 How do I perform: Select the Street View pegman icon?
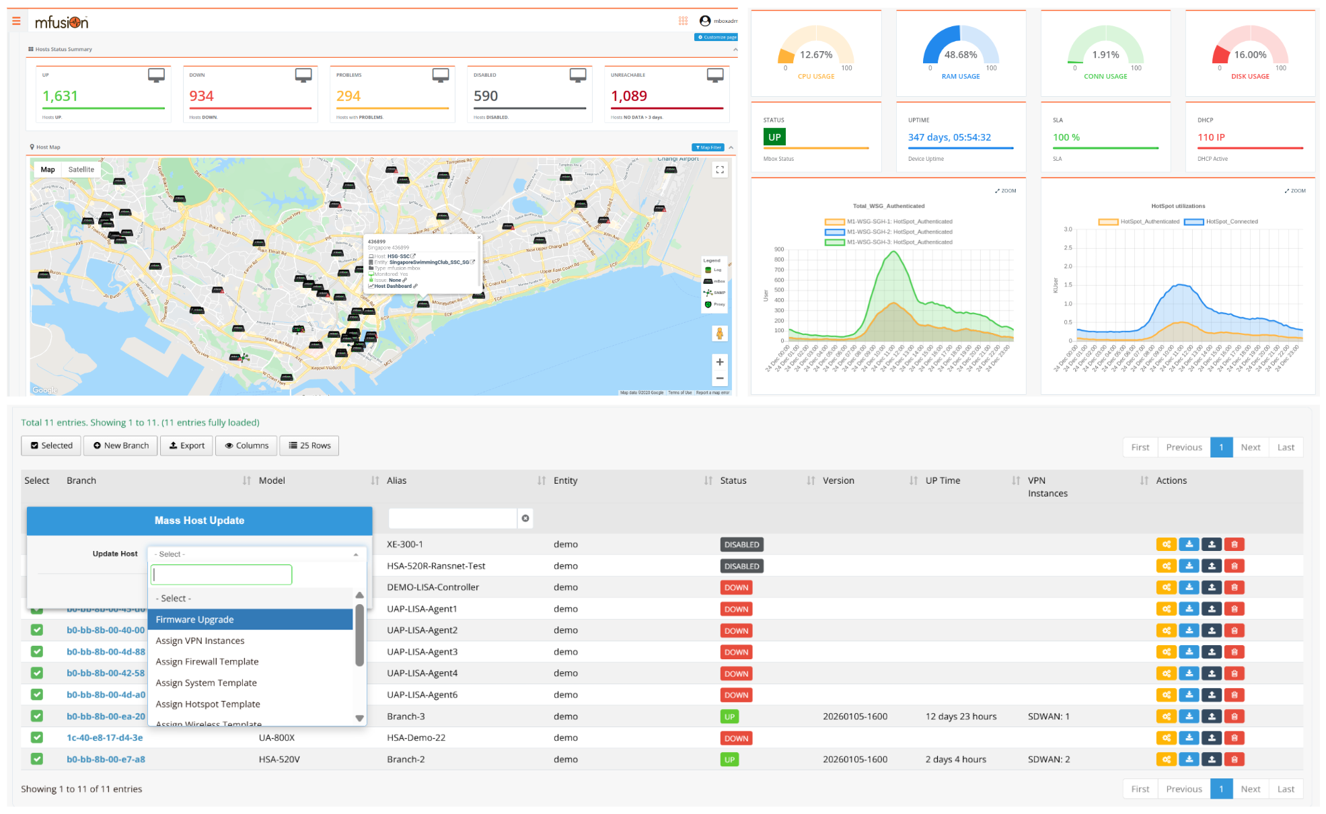click(x=720, y=334)
